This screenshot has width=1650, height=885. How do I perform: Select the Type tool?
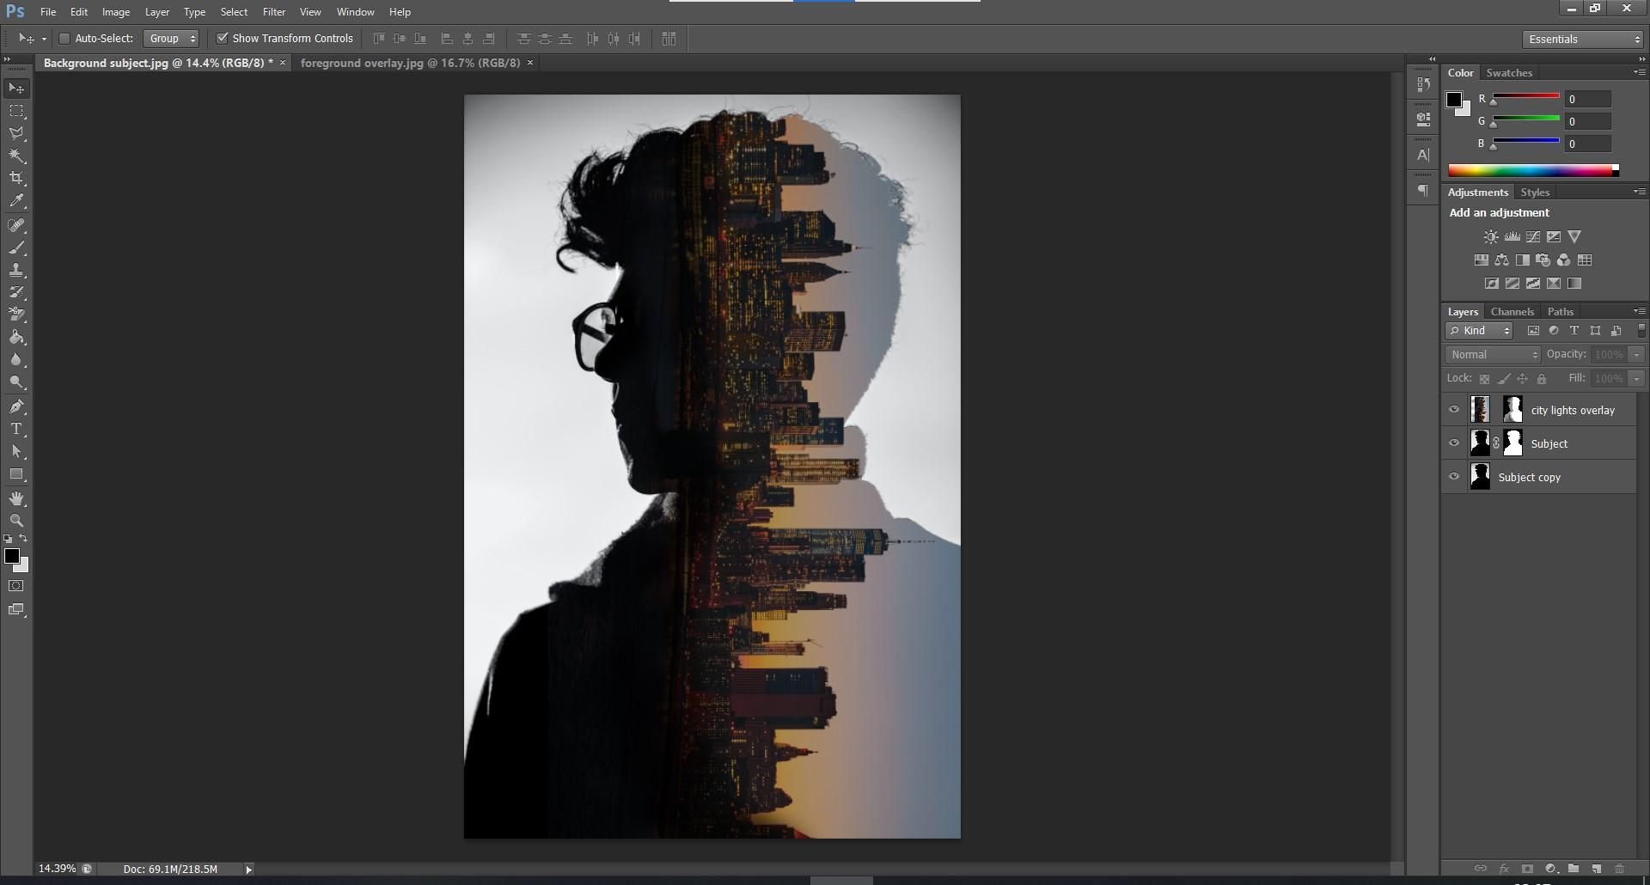pyautogui.click(x=16, y=429)
